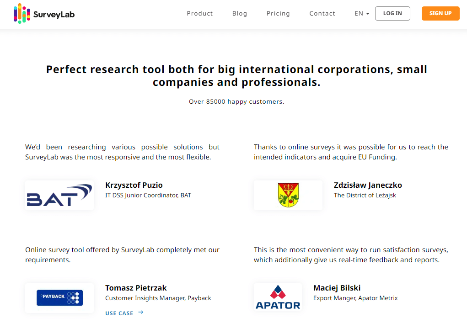
Task: Select the BAT company logo
Action: click(x=59, y=196)
